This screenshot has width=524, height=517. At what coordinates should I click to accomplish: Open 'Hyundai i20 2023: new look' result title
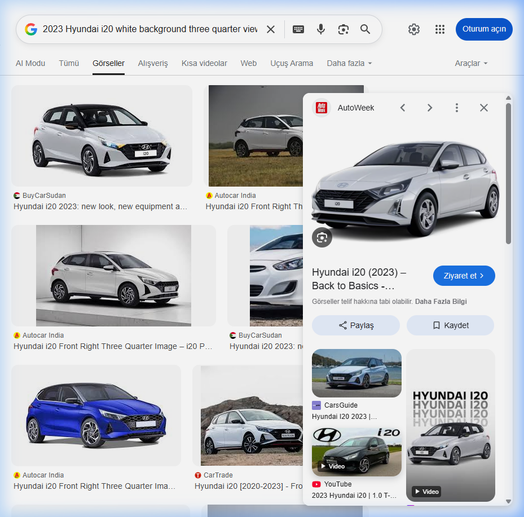click(100, 206)
